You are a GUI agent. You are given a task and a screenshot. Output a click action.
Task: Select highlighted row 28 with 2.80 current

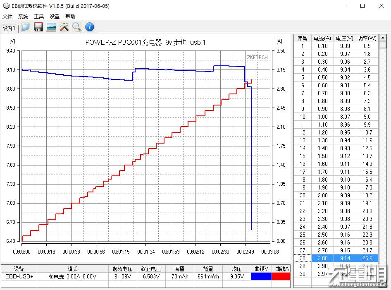click(336, 258)
